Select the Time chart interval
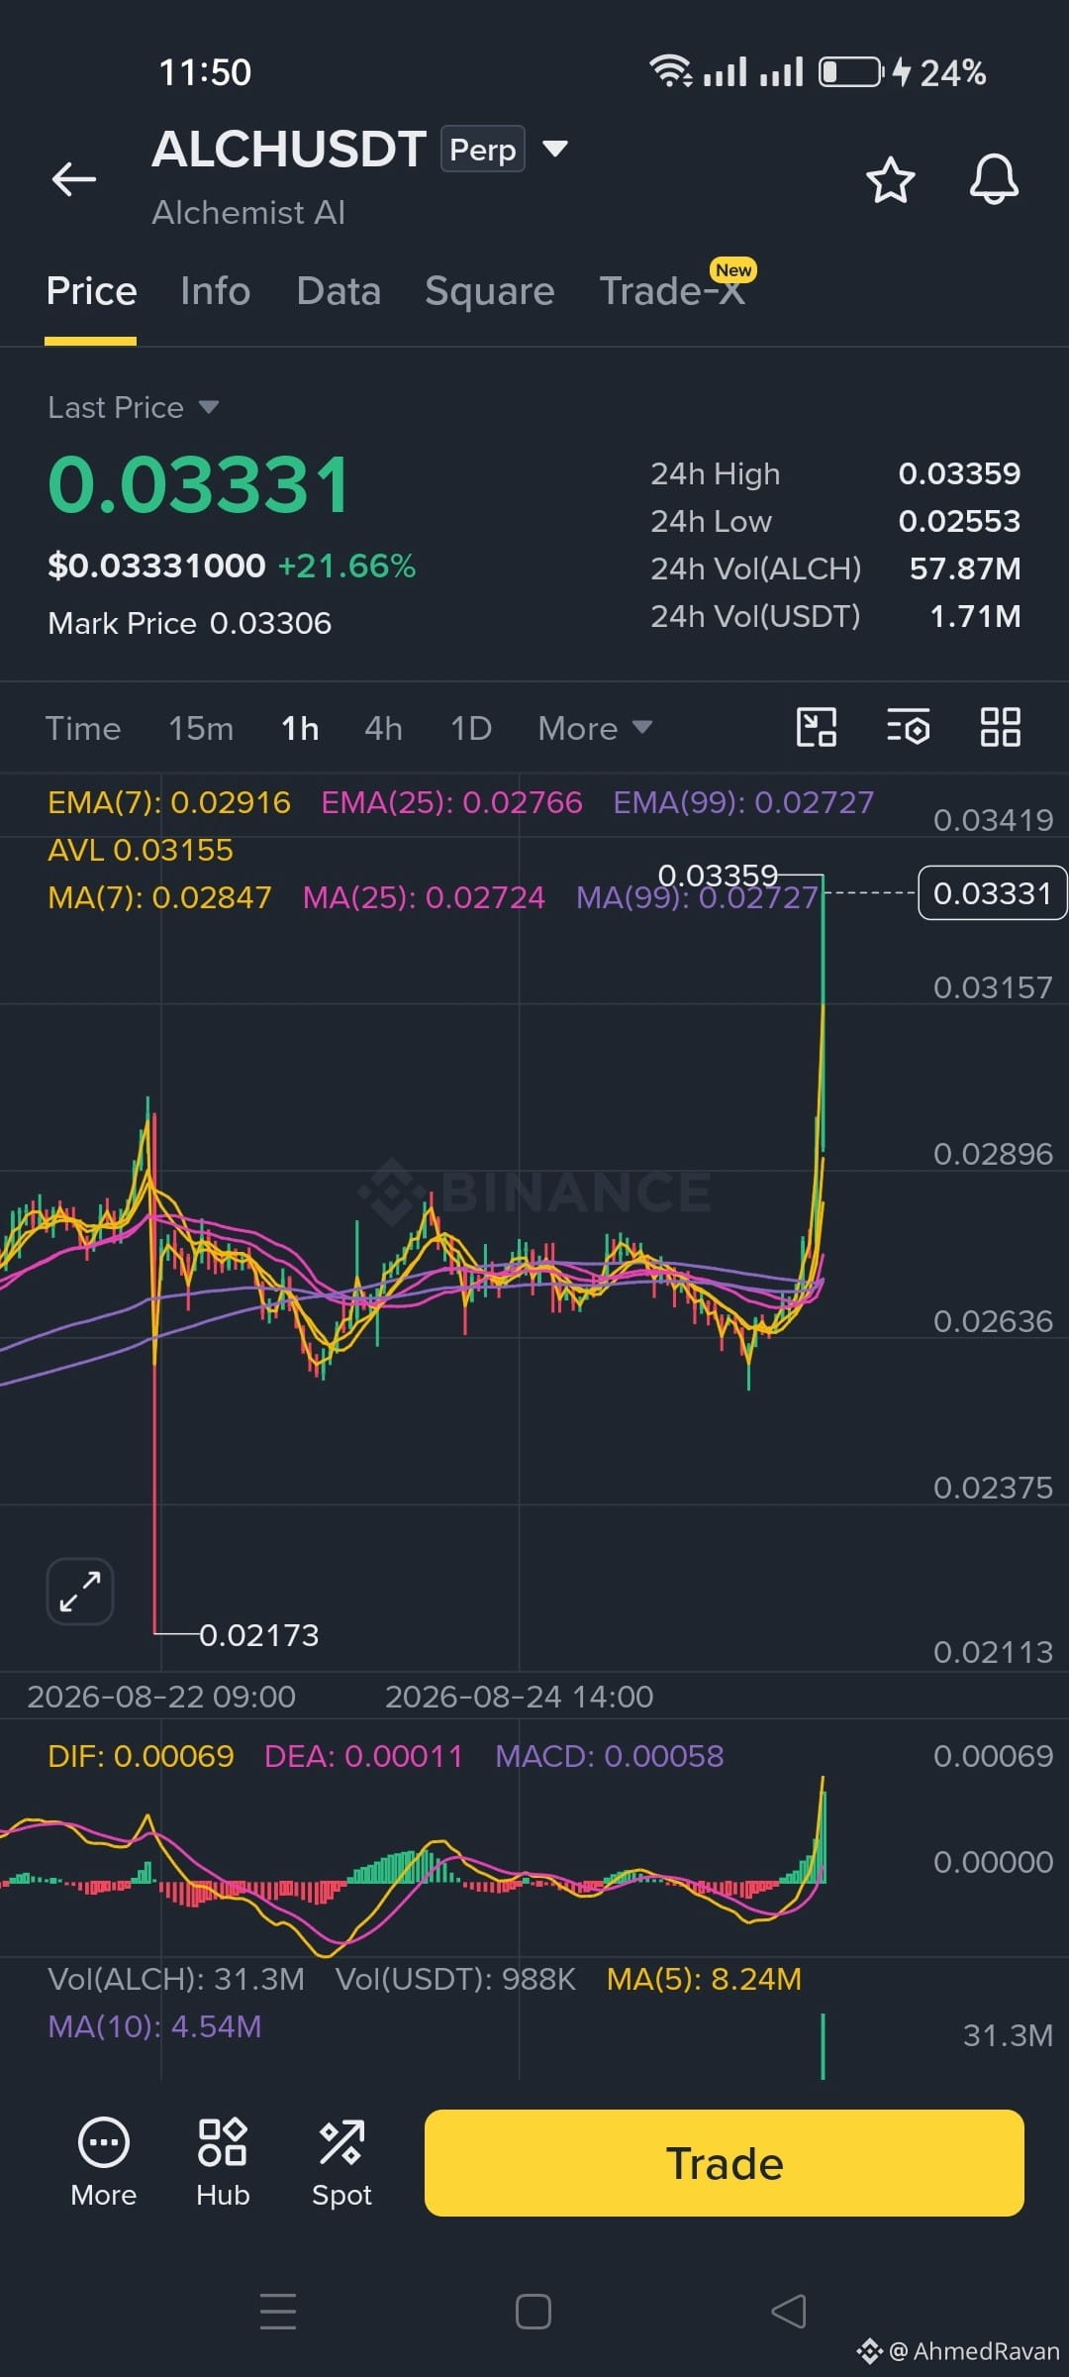Viewport: 1069px width, 2377px height. pyautogui.click(x=83, y=729)
